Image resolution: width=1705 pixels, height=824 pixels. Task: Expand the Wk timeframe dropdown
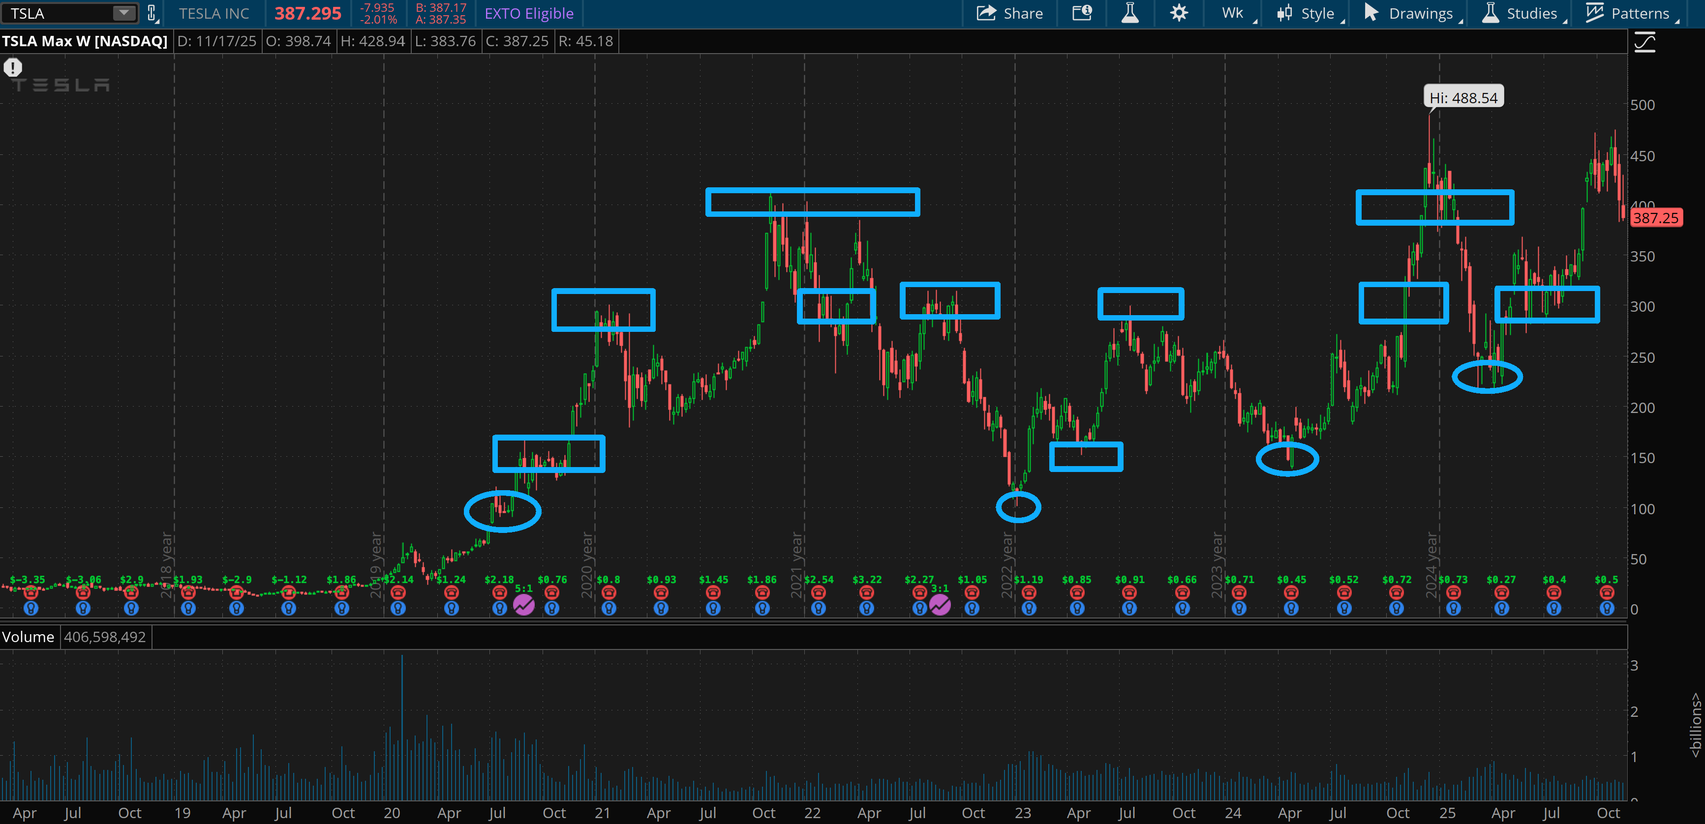pos(1236,13)
